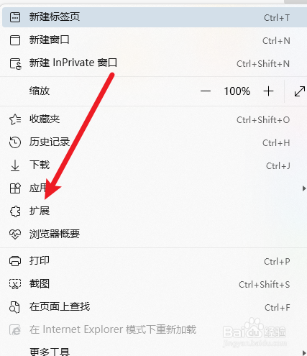Click the favorites star icon
This screenshot has width=307, height=356.
click(x=15, y=119)
